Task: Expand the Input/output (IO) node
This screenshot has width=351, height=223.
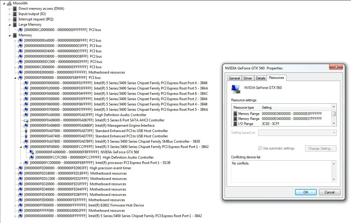Action: click(x=10, y=14)
